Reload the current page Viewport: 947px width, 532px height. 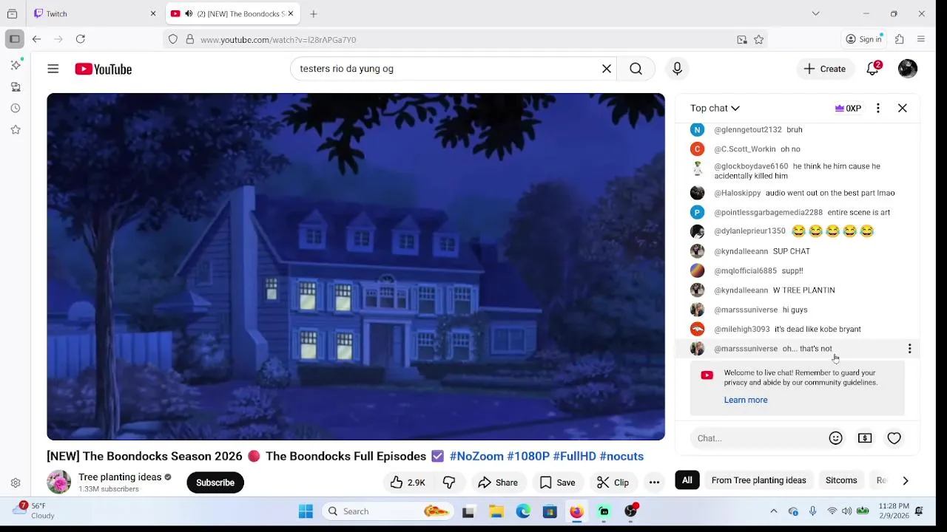click(81, 39)
